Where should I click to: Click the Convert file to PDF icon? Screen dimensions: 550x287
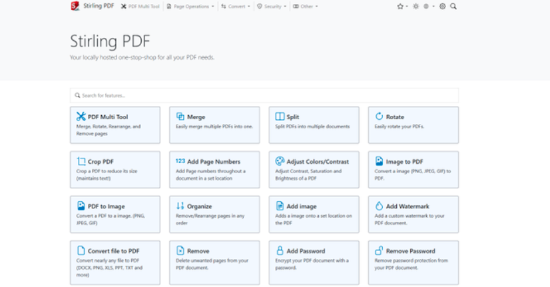[81, 250]
